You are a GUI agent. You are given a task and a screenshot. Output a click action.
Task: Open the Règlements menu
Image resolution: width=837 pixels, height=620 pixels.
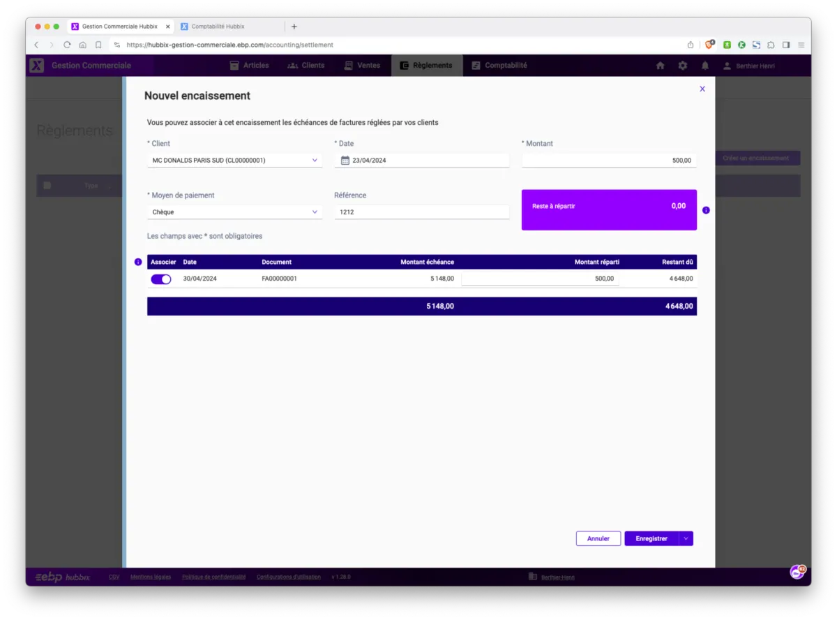pyautogui.click(x=426, y=66)
